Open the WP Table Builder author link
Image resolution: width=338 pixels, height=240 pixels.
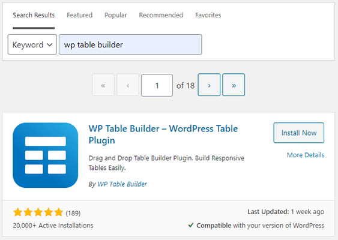[122, 184]
